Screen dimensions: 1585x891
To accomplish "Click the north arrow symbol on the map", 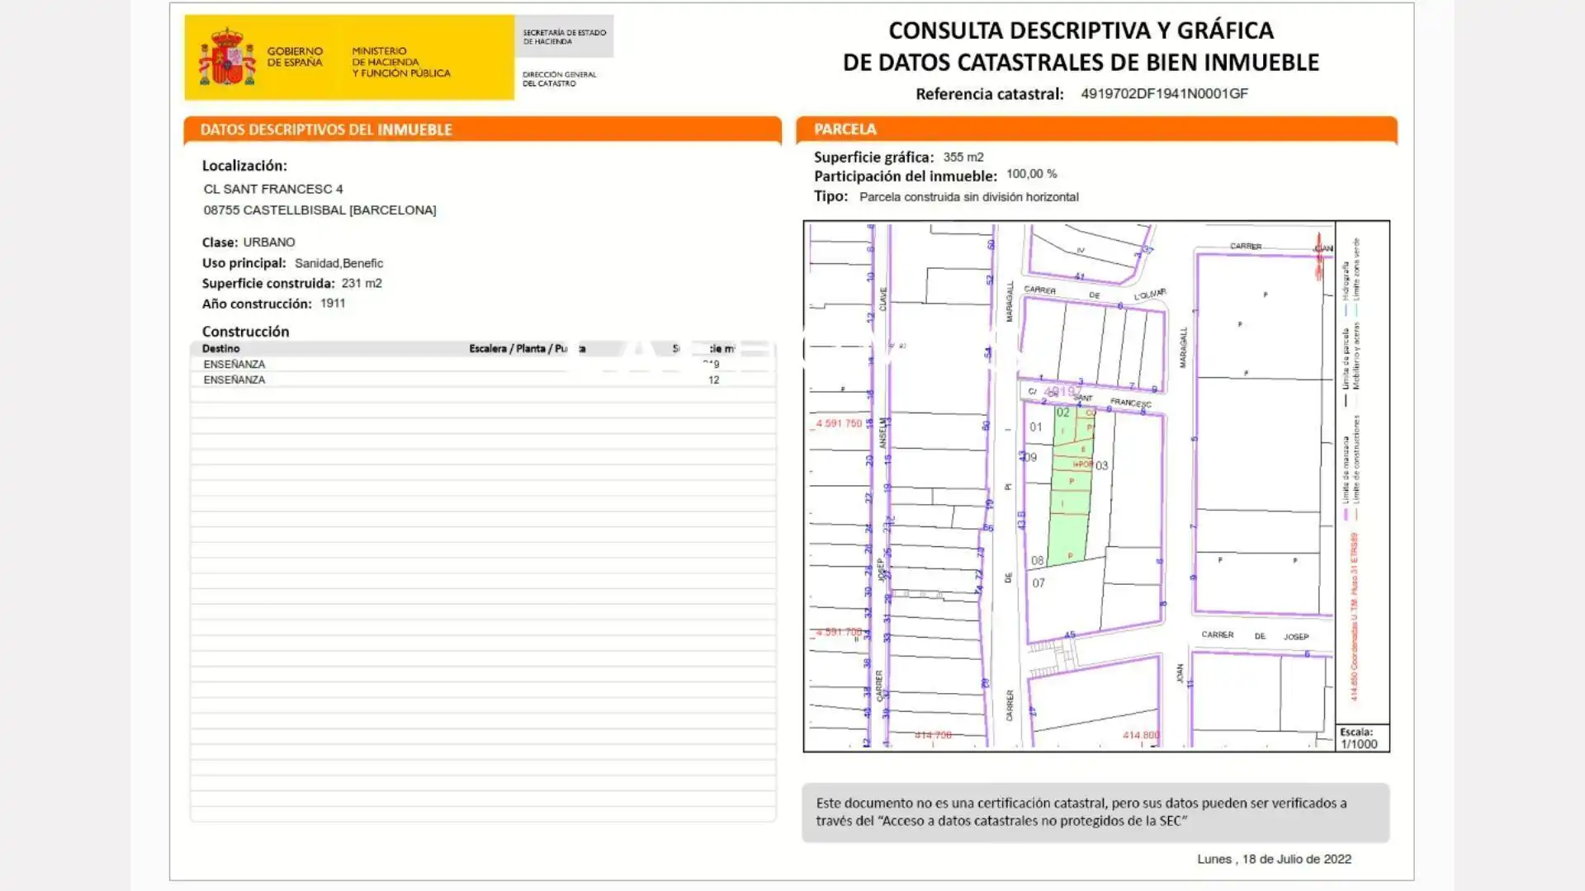I will pos(1318,257).
